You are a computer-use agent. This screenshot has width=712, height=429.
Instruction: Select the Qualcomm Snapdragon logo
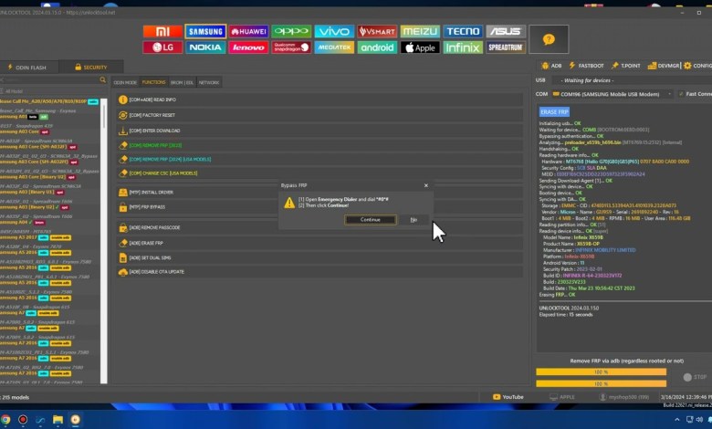[291, 47]
